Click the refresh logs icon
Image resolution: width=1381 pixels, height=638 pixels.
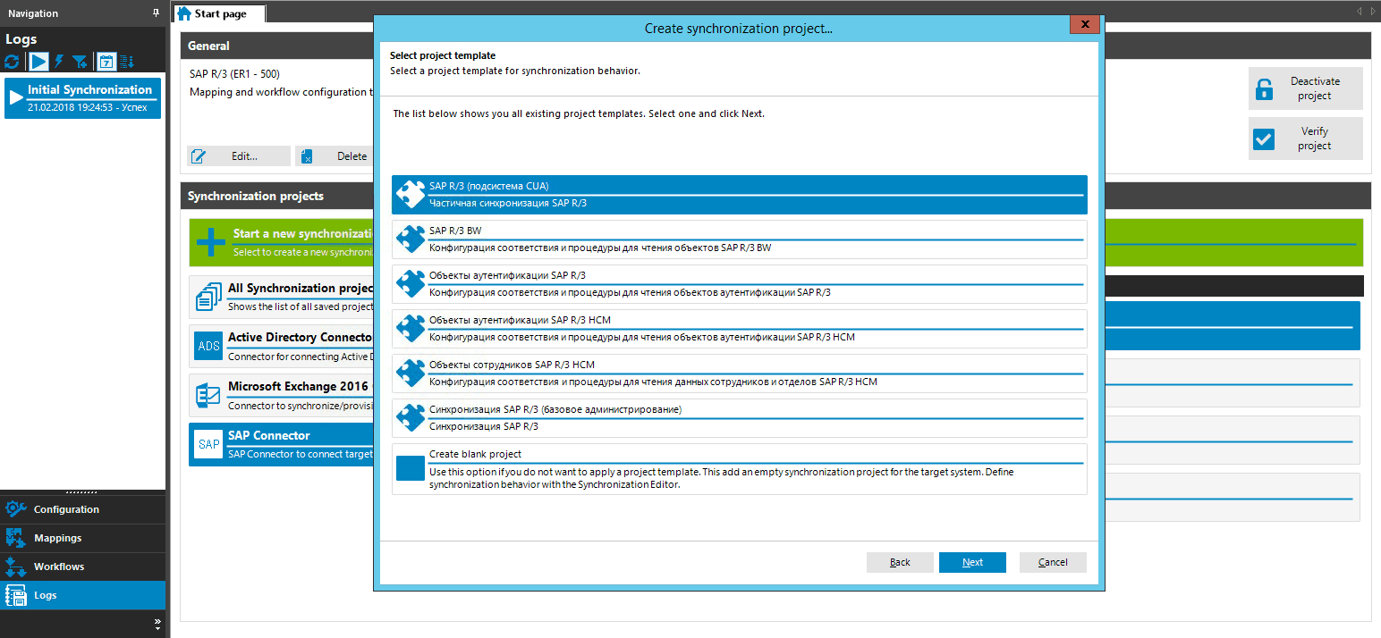(12, 62)
